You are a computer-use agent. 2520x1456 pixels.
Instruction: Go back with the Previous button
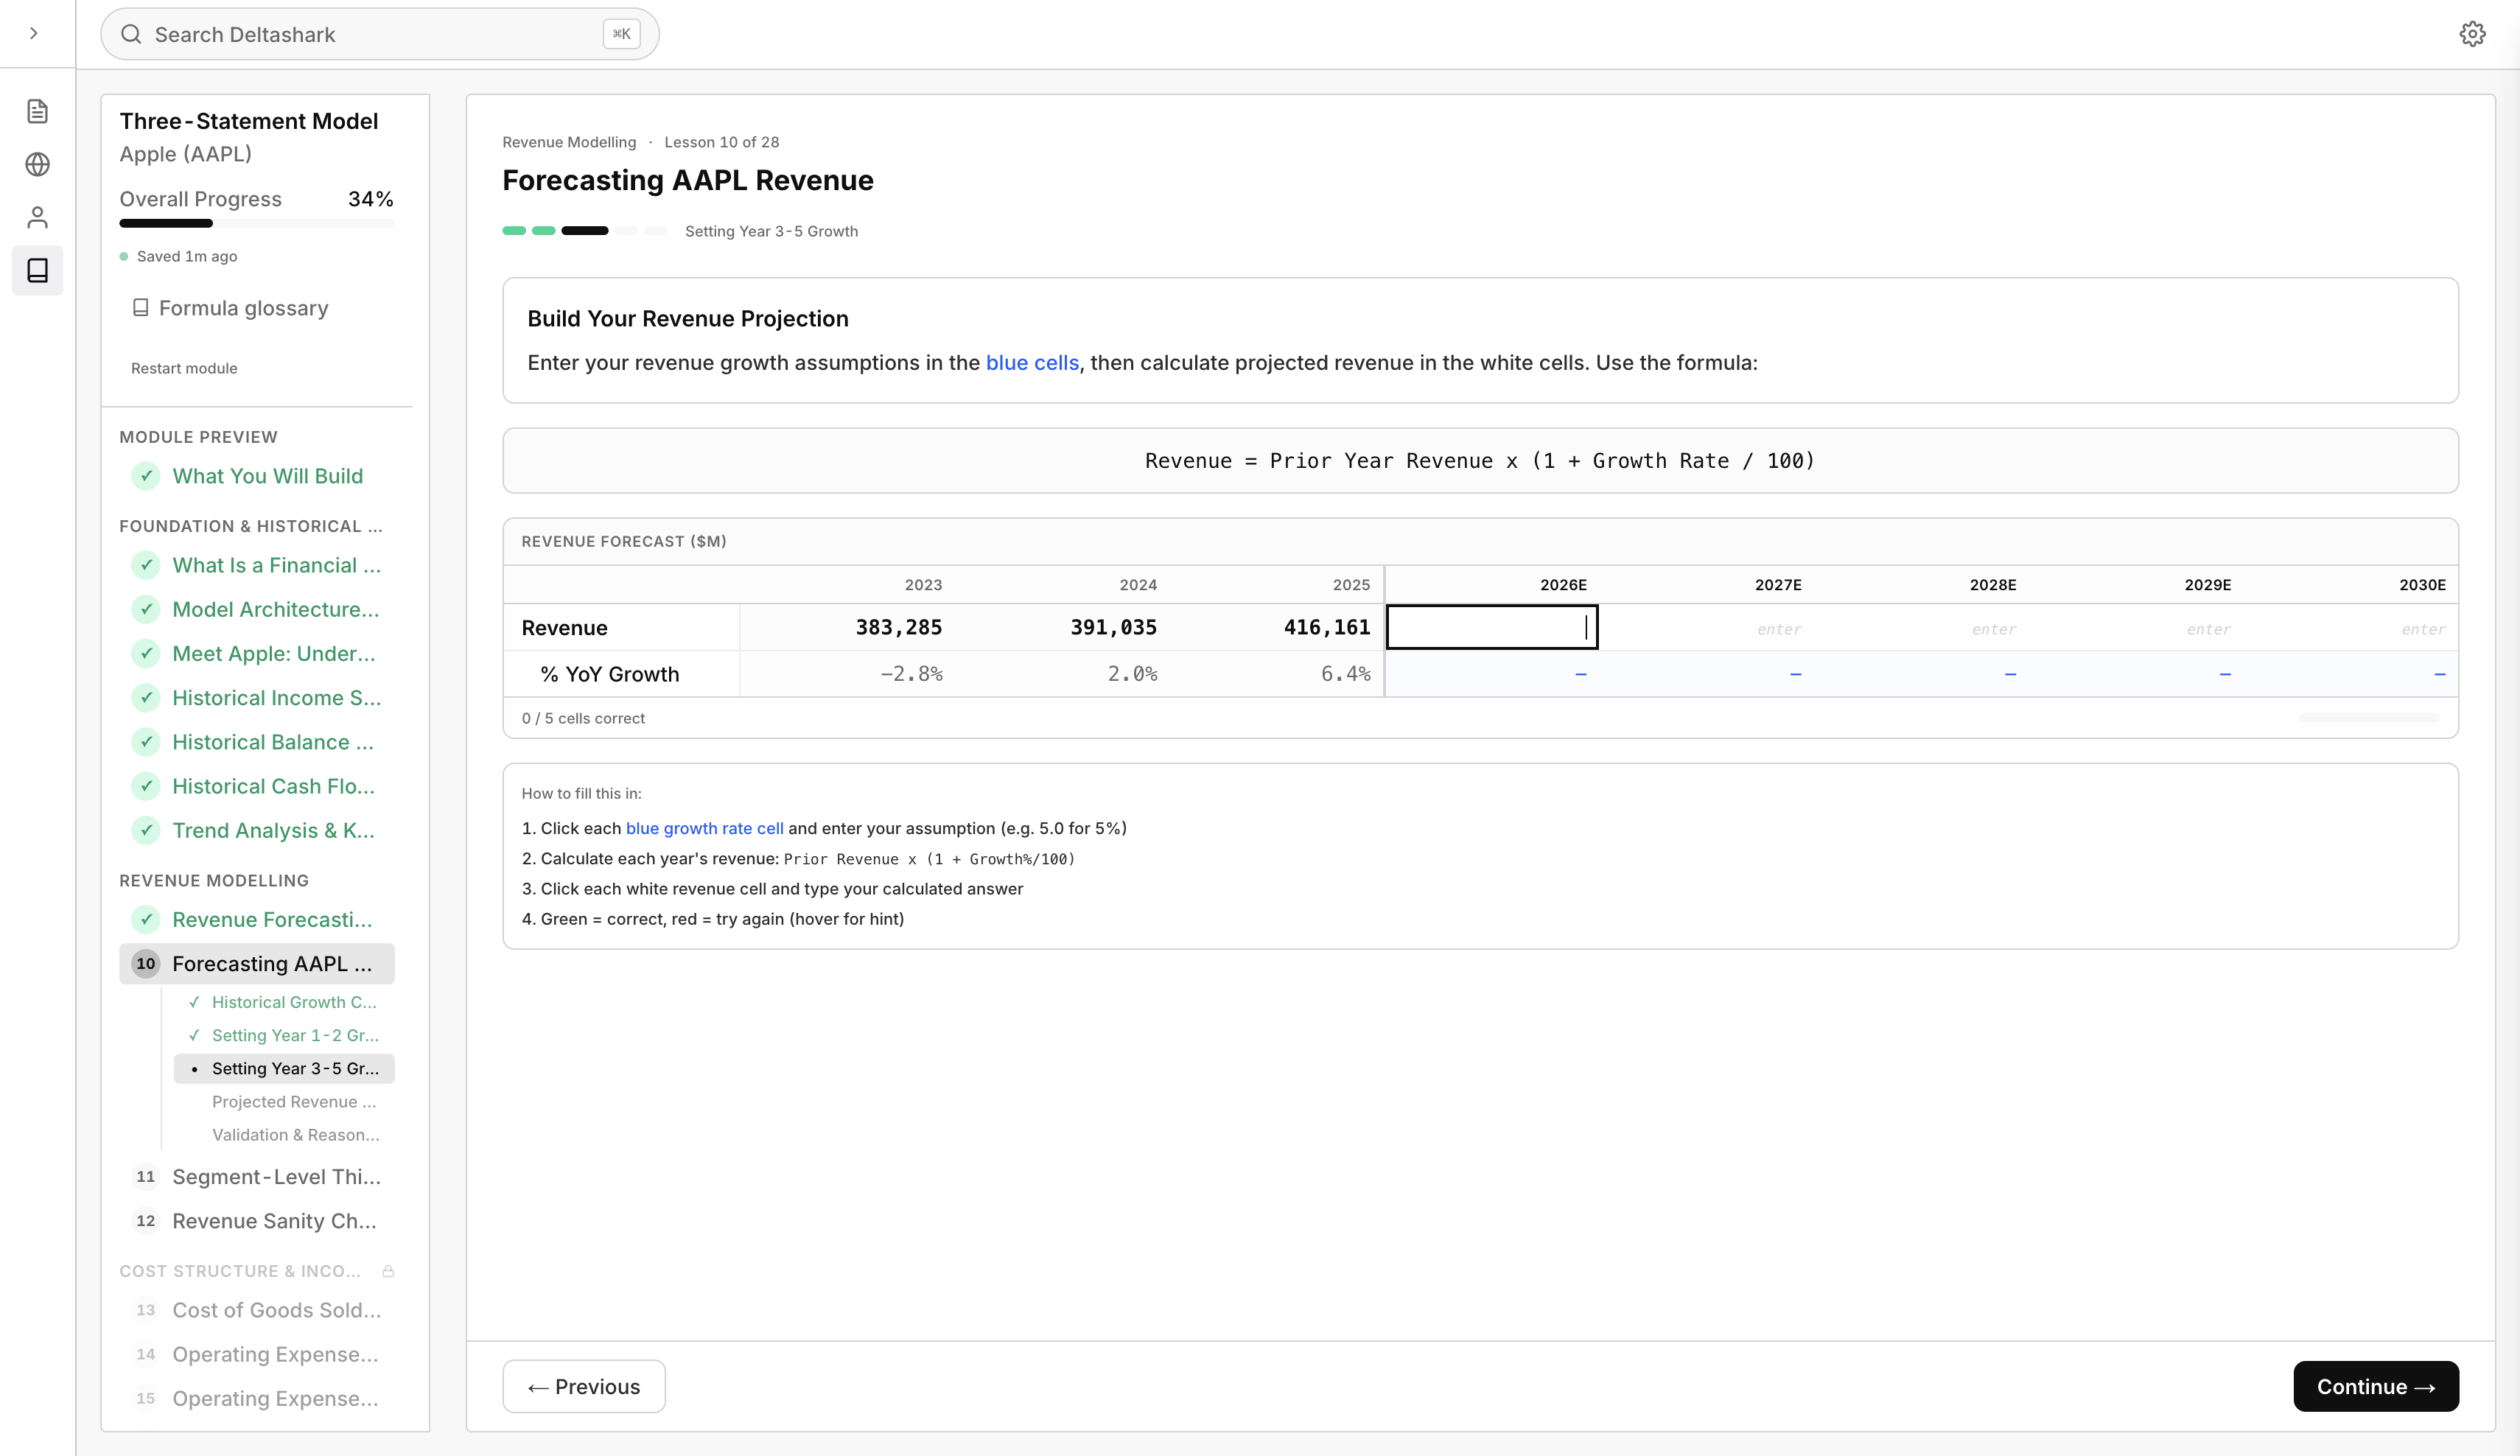tap(584, 1386)
